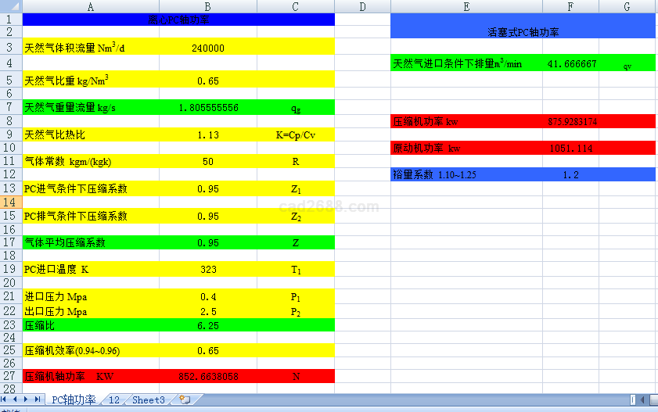Open the sheet tab named 12
The image size is (658, 412).
[113, 399]
